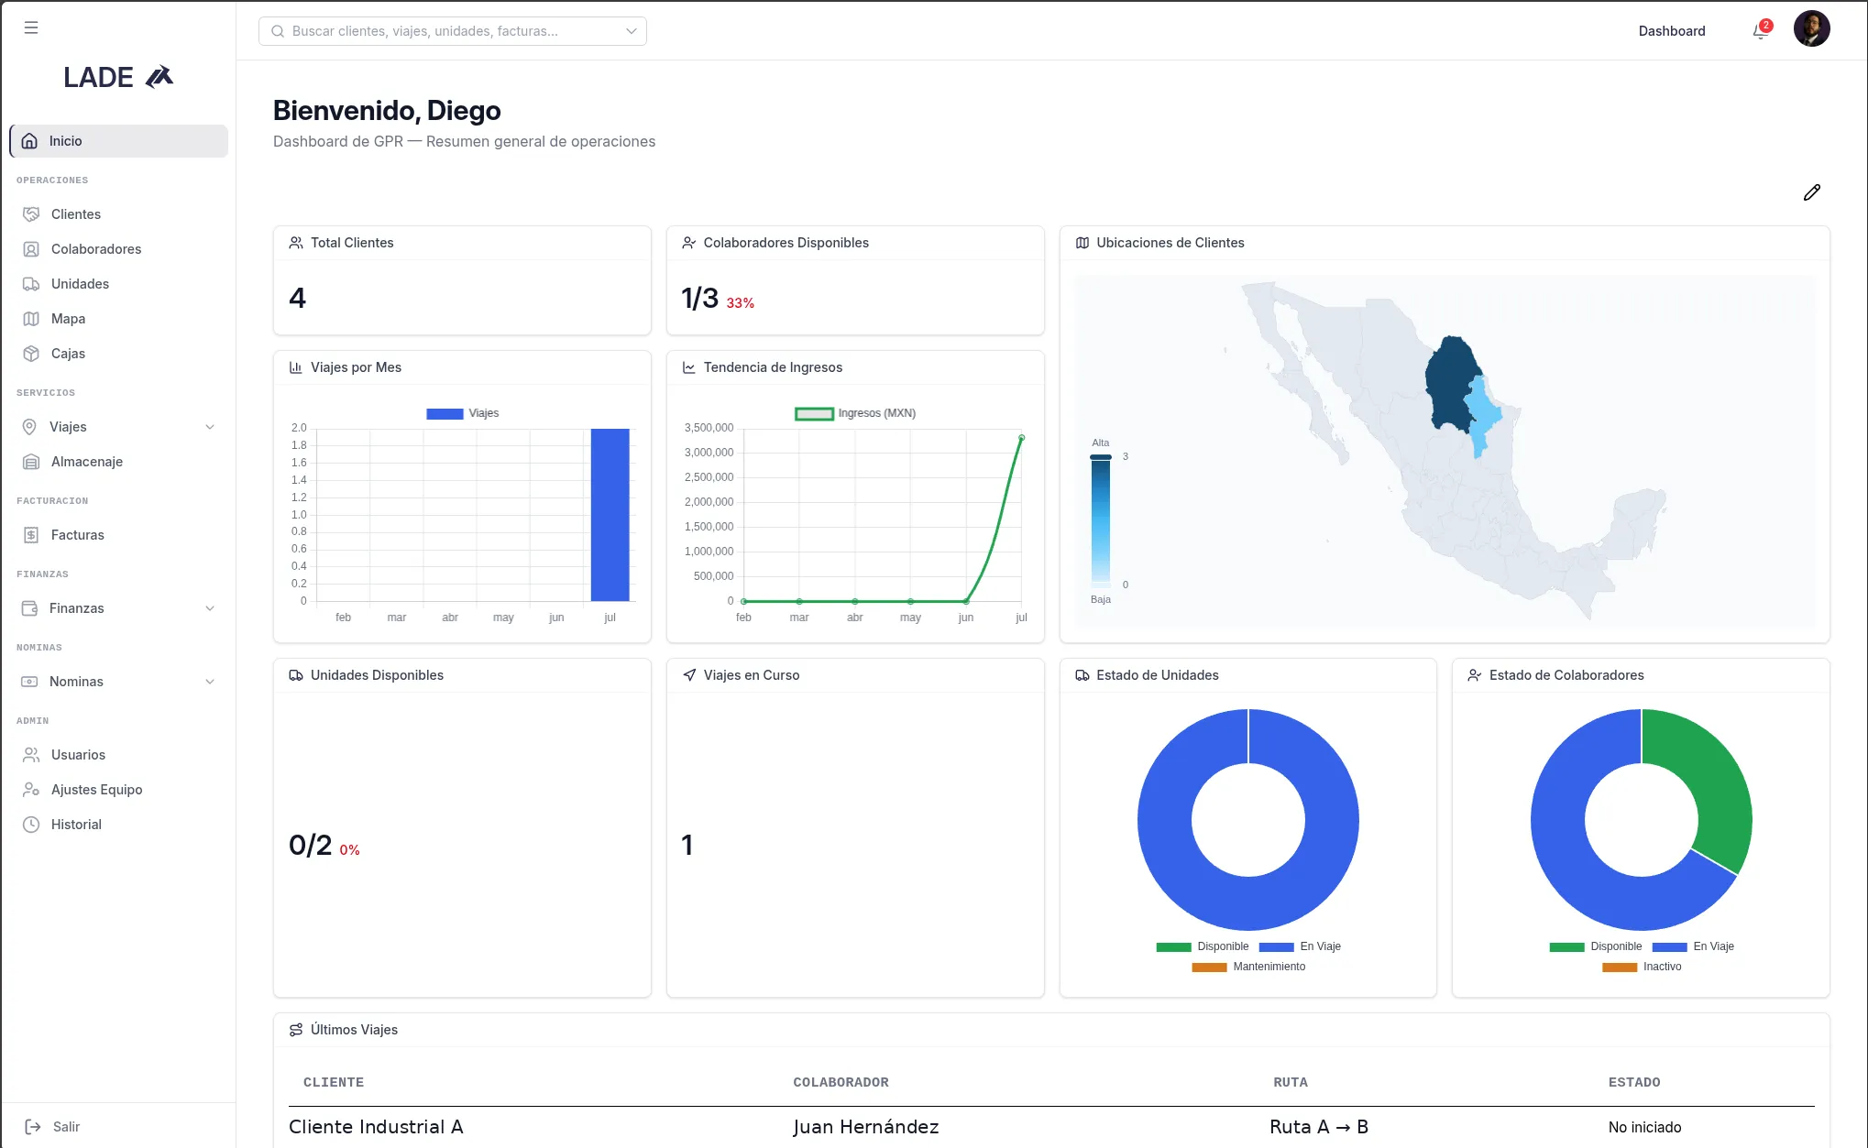
Task: Toggle Viajes legend in bar chart
Action: tap(463, 413)
